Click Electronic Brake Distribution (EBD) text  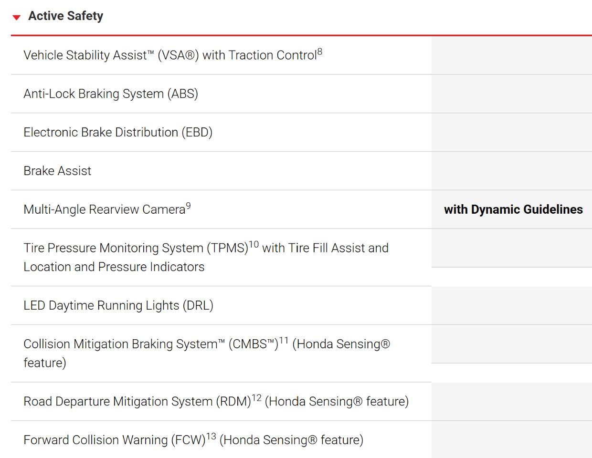(118, 132)
